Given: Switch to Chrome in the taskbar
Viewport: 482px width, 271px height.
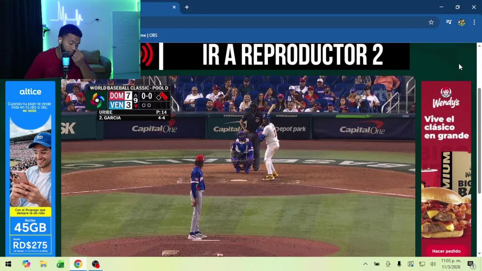Looking at the screenshot, I should (x=78, y=264).
